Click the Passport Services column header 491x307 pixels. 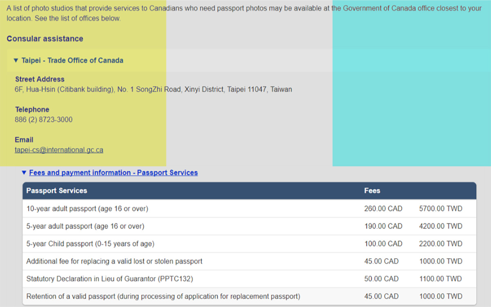(56, 191)
